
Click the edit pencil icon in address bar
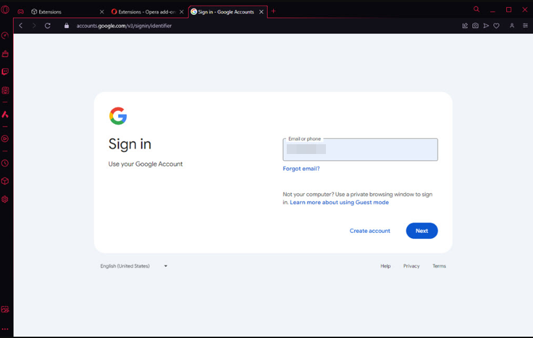[464, 25]
